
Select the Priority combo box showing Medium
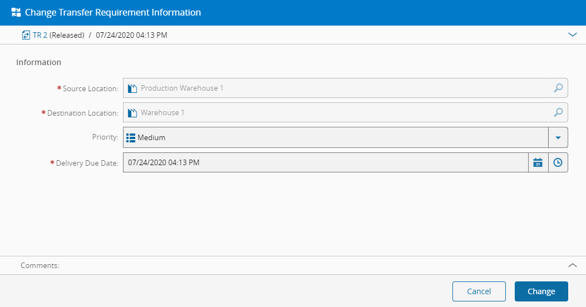[x=334, y=137]
